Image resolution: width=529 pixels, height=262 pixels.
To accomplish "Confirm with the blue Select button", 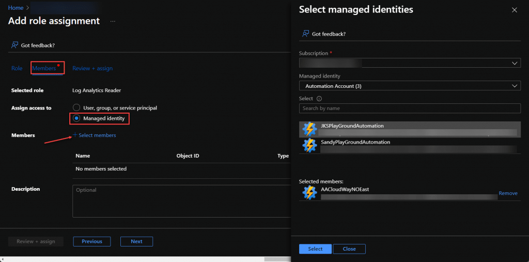I will tap(316, 249).
